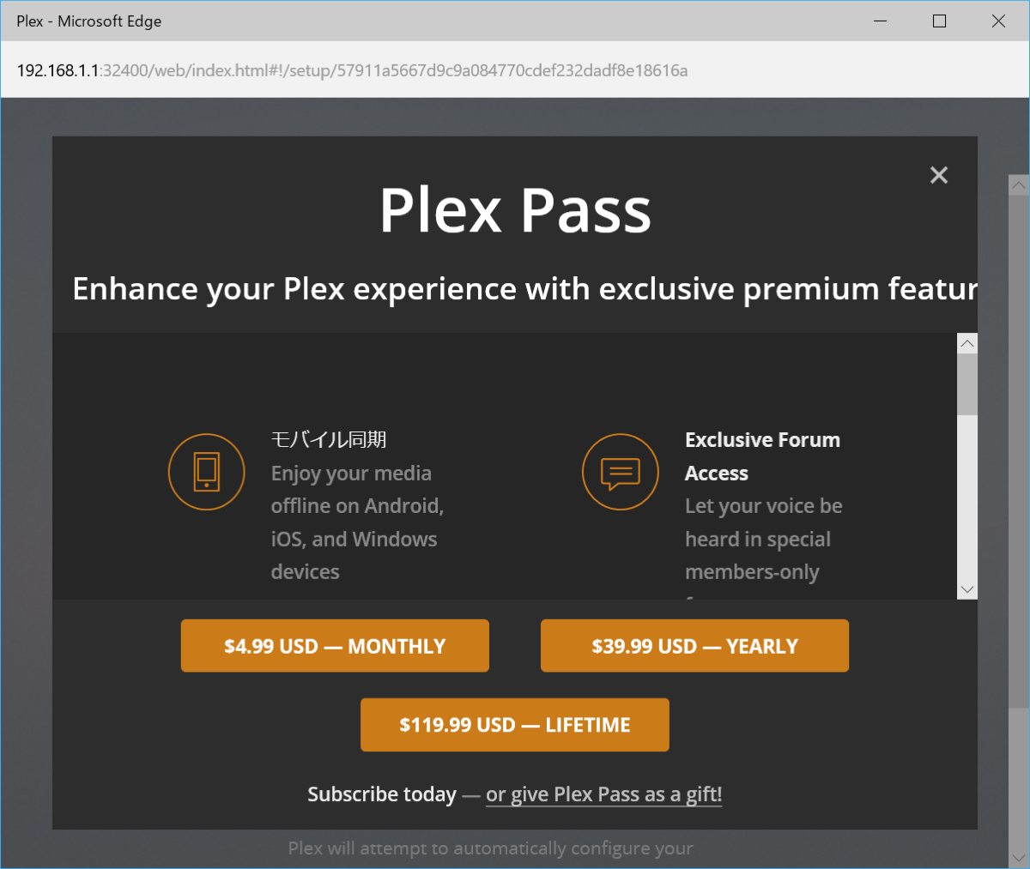Choose the $39.99 USD yearly plan
The image size is (1030, 869).
[694, 646]
